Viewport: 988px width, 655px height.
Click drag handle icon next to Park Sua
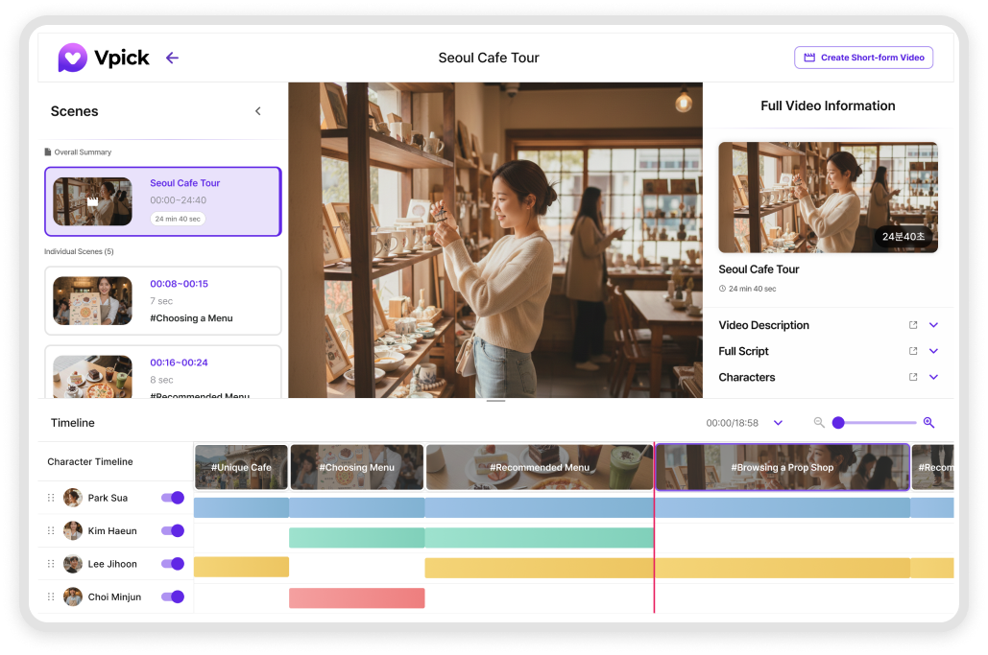pyautogui.click(x=51, y=498)
